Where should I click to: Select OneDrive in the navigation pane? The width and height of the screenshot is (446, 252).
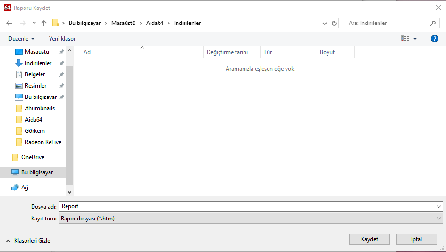pyautogui.click(x=33, y=157)
